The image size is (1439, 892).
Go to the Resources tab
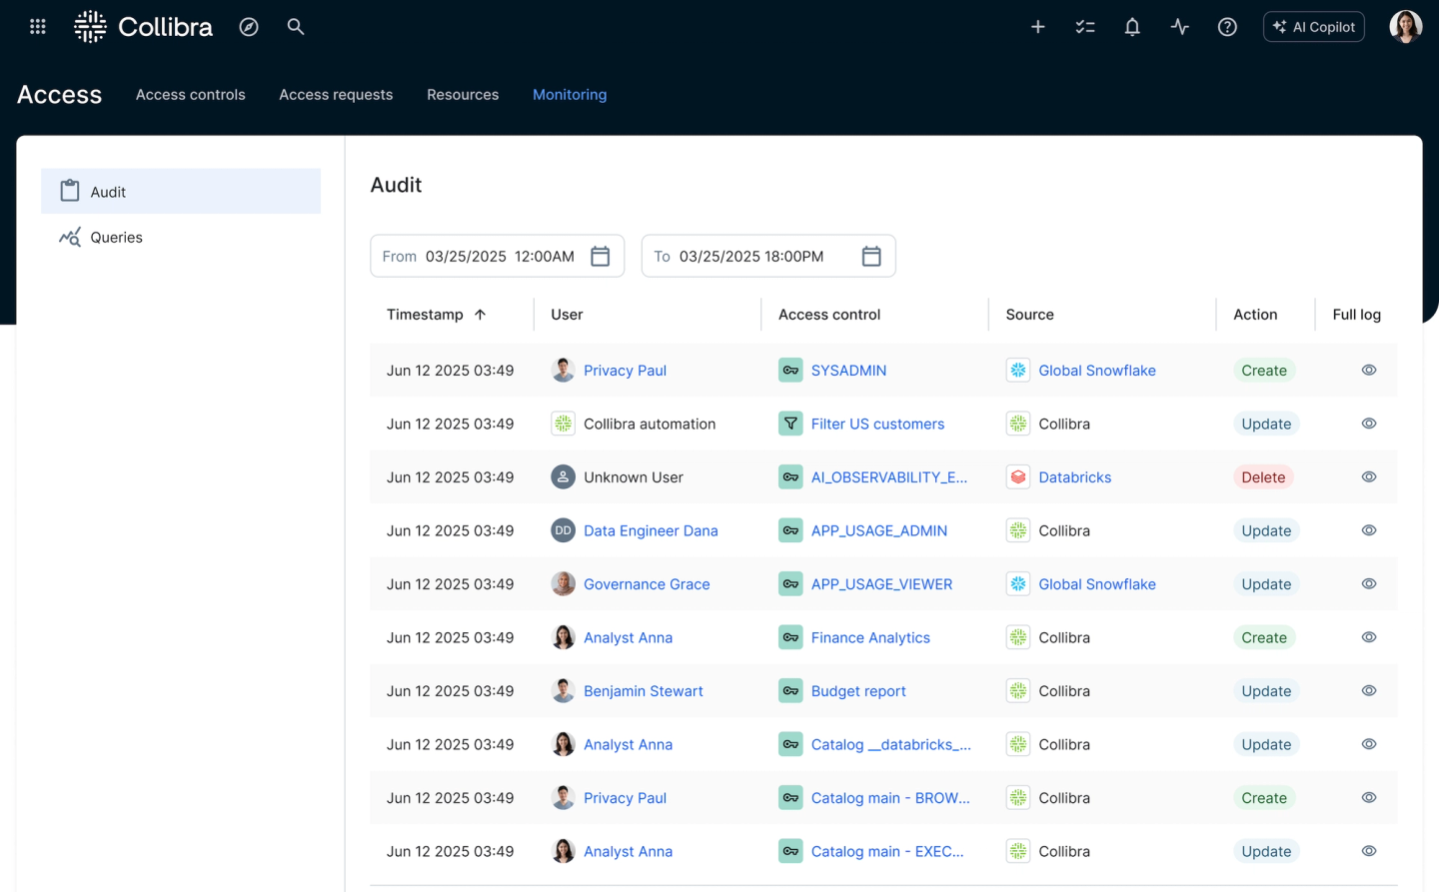[463, 95]
